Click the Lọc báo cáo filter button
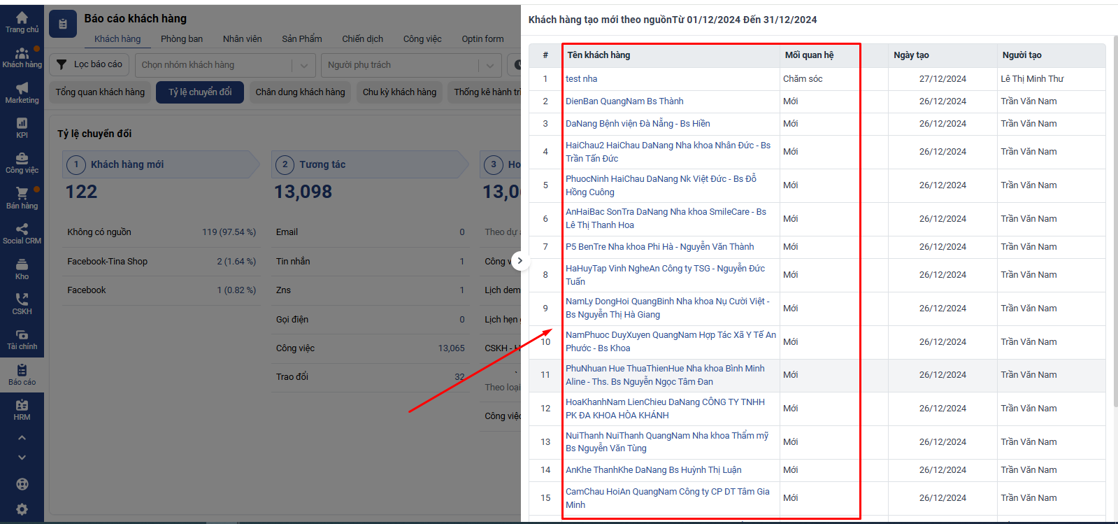Screen dimensions: 1118x524 pyautogui.click(x=89, y=64)
